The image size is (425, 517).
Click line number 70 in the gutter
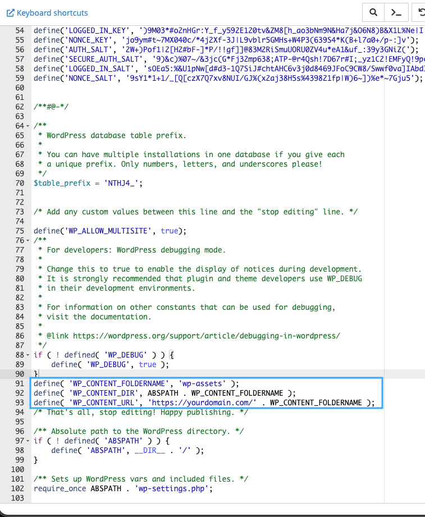20,183
